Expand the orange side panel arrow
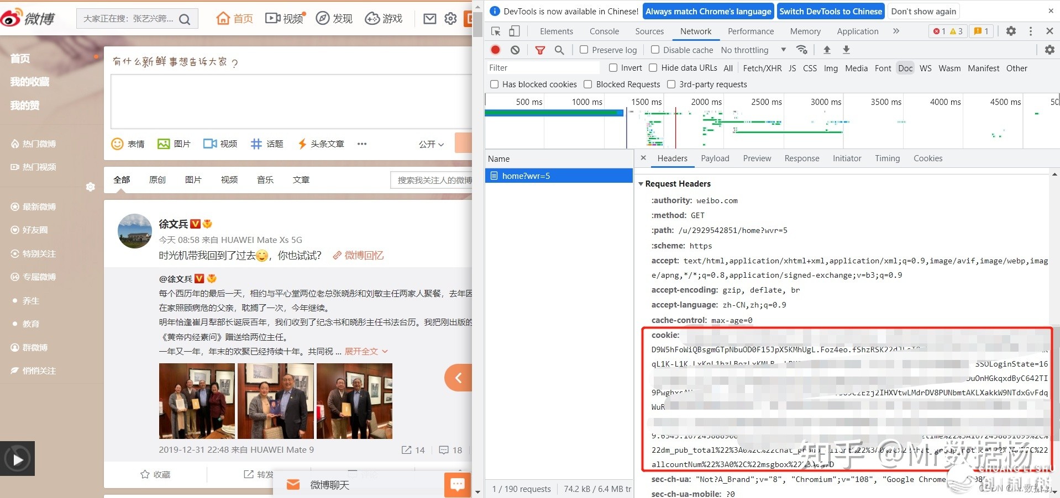This screenshot has width=1060, height=498. tap(458, 378)
